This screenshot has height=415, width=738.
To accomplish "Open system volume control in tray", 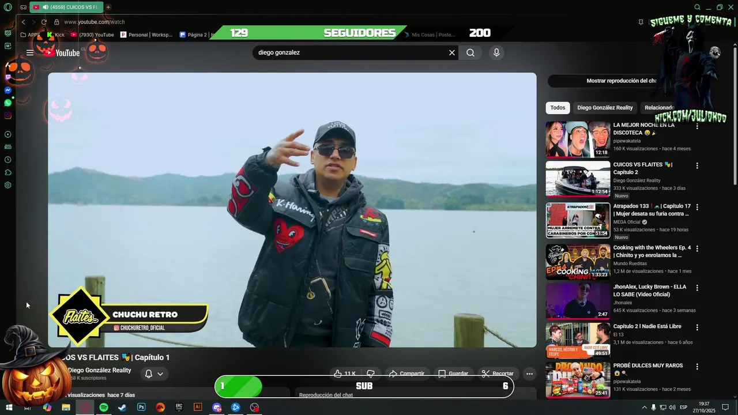I will click(x=672, y=408).
